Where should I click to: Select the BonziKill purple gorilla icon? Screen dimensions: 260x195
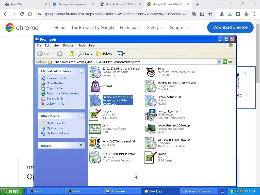95,86
